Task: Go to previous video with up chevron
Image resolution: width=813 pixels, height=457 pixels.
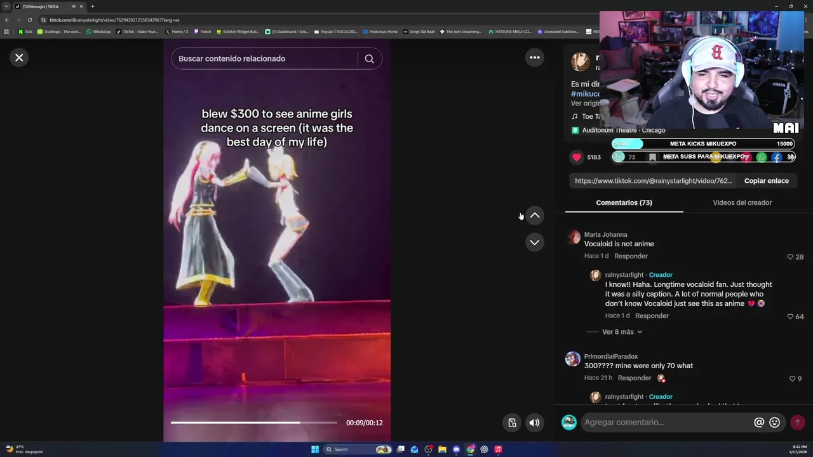Action: [535, 216]
